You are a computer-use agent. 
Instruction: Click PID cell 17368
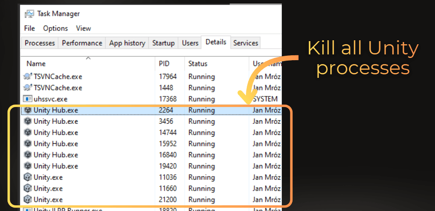click(168, 99)
